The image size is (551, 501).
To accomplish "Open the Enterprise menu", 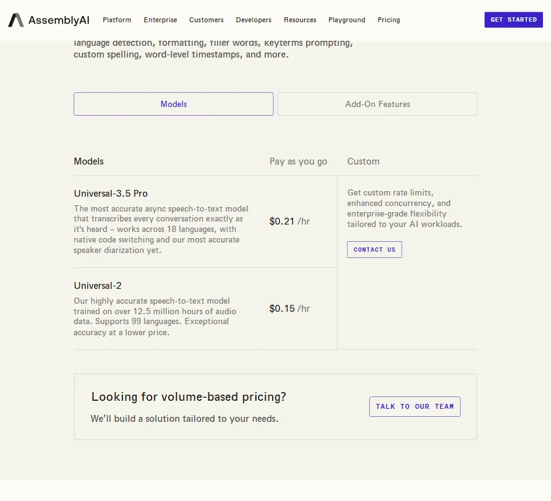I will pos(160,20).
